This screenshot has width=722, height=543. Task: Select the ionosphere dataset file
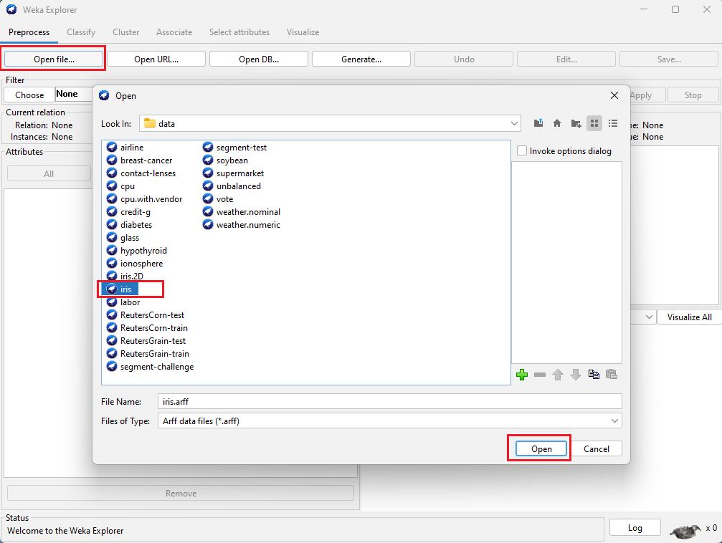pyautogui.click(x=135, y=263)
